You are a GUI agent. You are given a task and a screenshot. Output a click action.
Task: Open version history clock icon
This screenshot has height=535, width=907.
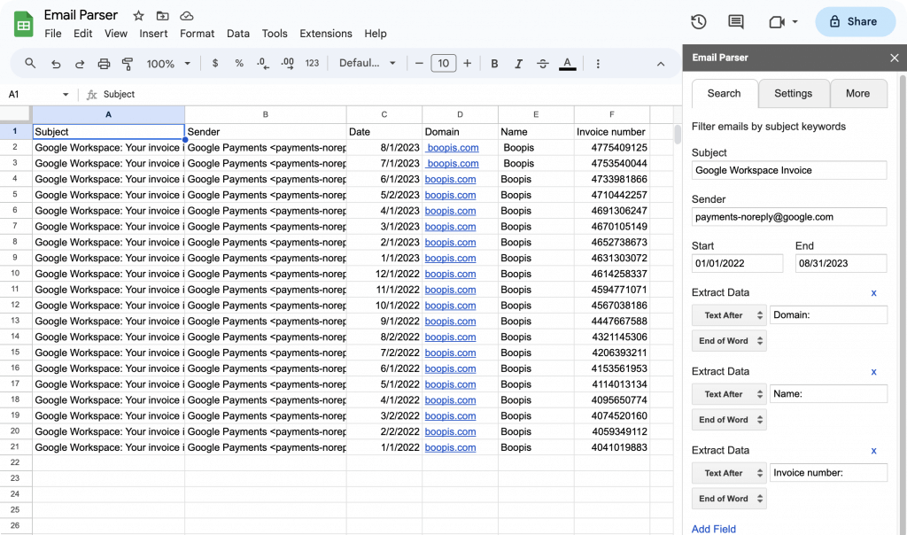698,22
